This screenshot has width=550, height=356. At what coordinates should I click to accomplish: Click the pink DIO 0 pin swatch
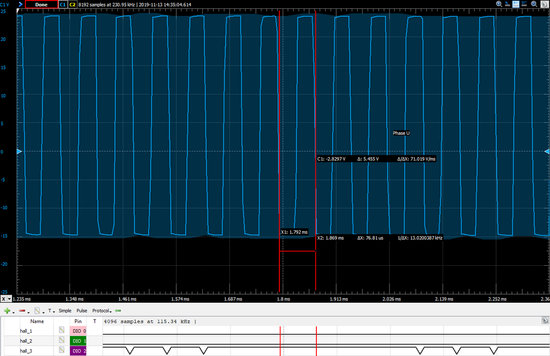point(78,331)
